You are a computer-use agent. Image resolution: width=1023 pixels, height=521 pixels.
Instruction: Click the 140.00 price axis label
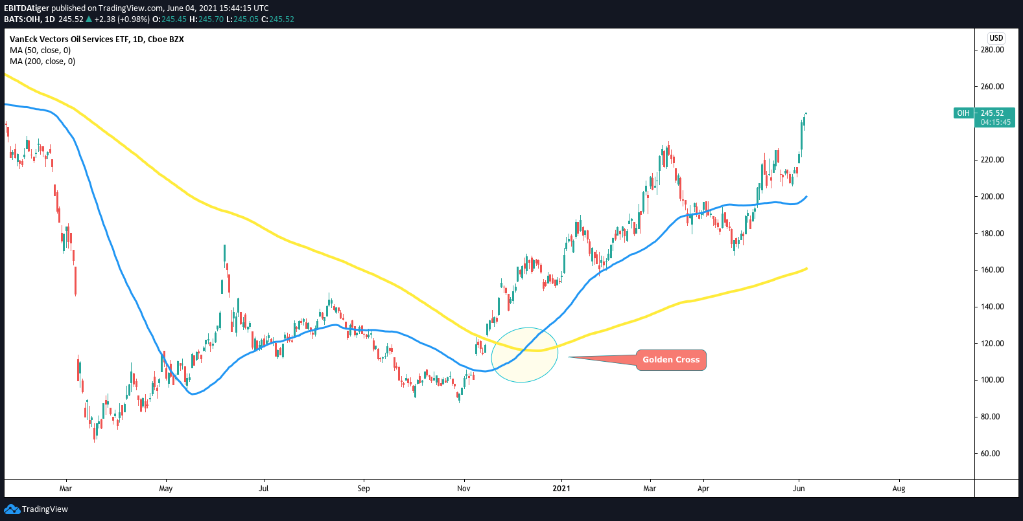992,307
